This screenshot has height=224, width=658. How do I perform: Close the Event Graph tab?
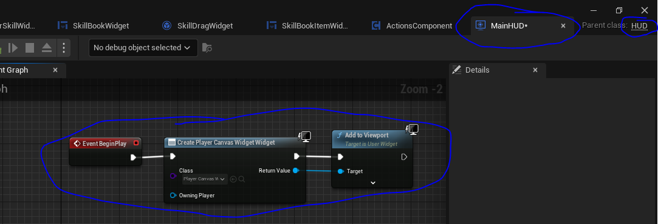click(55, 70)
